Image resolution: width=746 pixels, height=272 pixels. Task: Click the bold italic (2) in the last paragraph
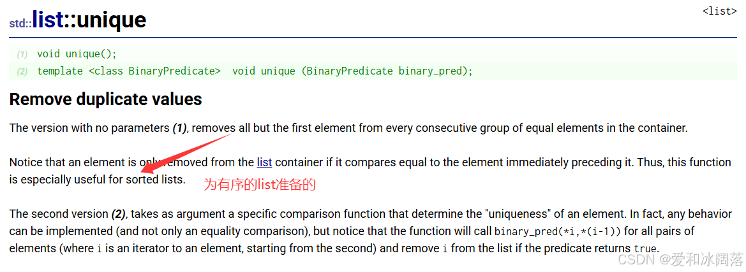tap(118, 215)
